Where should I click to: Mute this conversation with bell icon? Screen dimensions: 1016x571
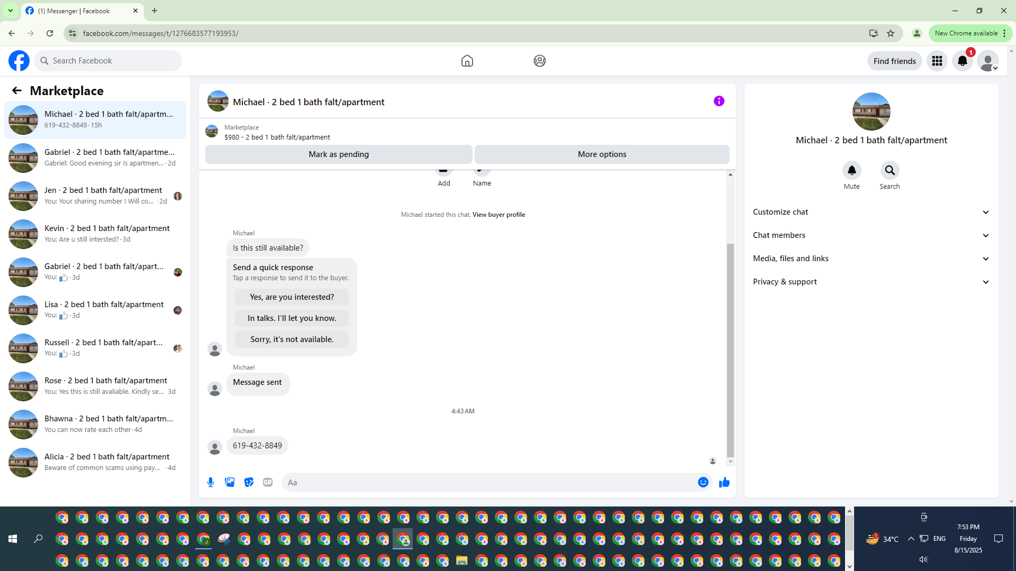[851, 170]
